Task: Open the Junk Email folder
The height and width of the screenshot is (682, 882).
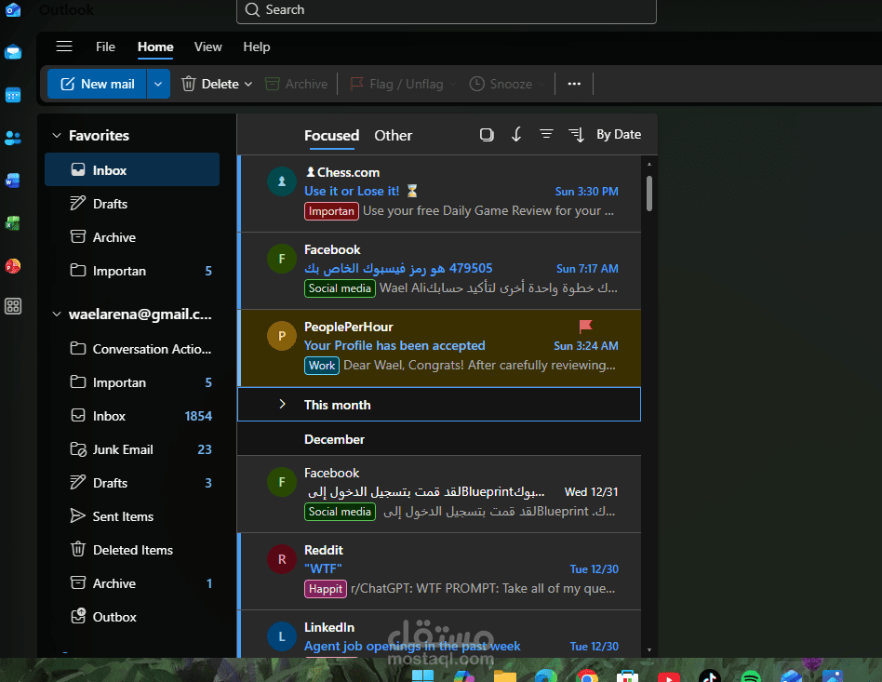Action: 132,449
